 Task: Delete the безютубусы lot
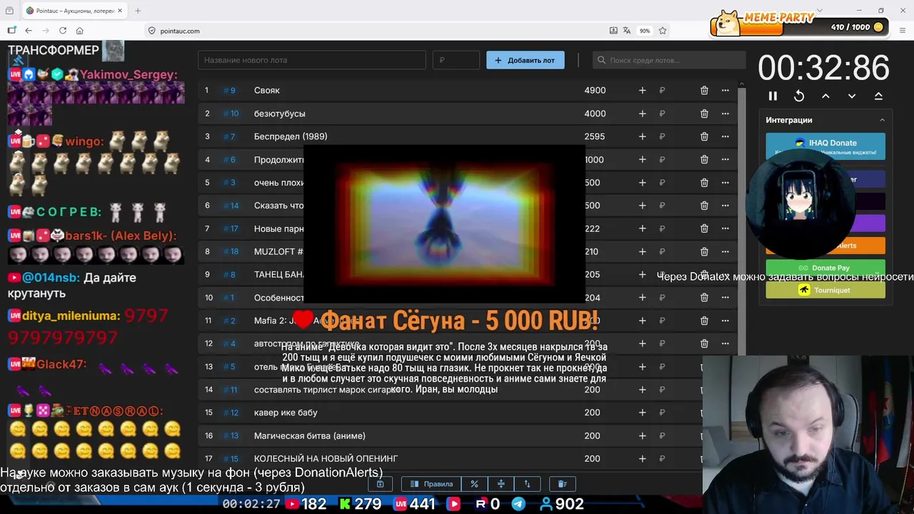(x=704, y=114)
